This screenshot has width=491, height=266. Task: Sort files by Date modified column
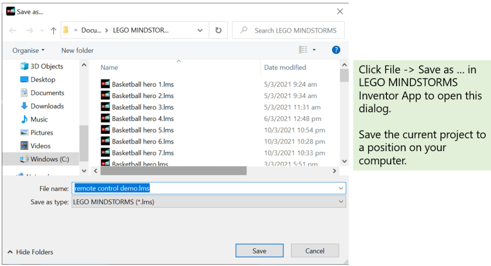pyautogui.click(x=285, y=67)
